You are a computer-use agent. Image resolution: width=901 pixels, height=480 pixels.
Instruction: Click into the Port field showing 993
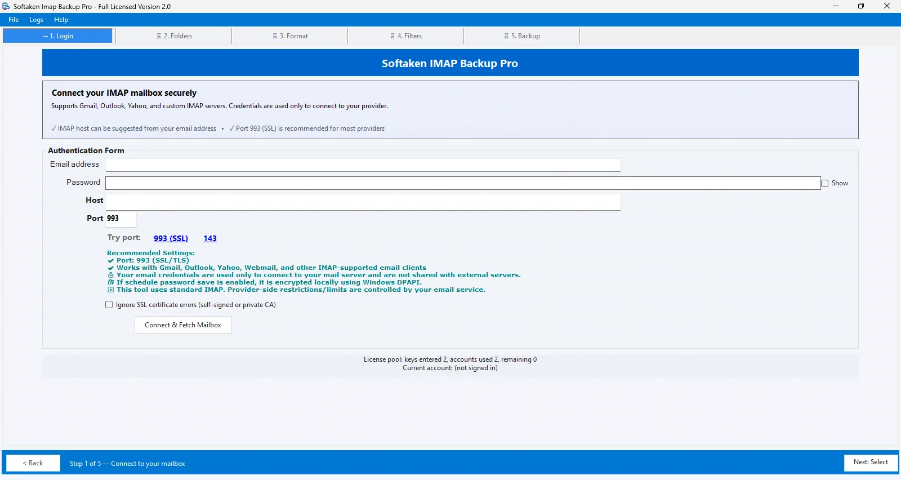(x=121, y=219)
